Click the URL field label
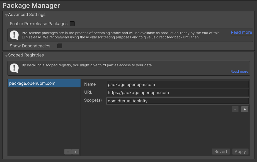The height and width of the screenshot is (162, 257). [88, 92]
